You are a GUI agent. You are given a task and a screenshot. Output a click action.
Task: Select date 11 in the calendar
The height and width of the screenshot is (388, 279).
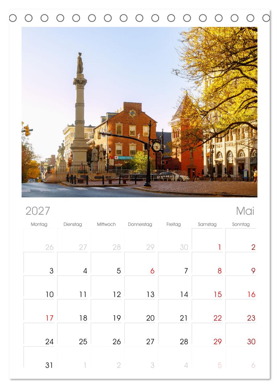83,294
